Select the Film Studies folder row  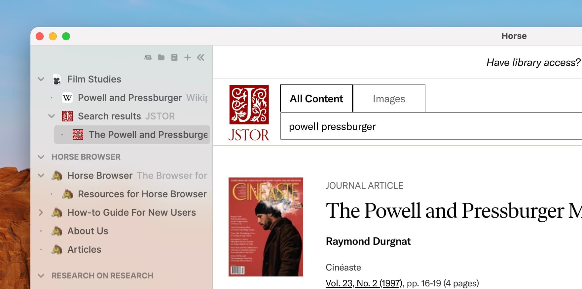(94, 79)
